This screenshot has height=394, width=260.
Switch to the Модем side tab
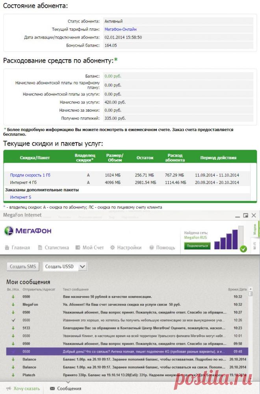coord(255,229)
